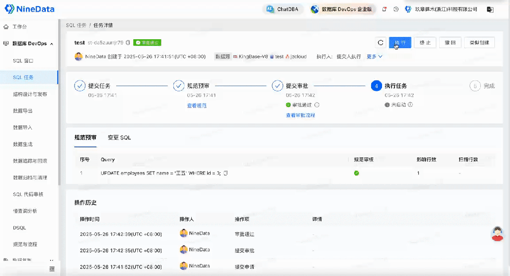The height and width of the screenshot is (276, 510).
Task: Click the UPDATE employees query text
Action: (x=161, y=173)
